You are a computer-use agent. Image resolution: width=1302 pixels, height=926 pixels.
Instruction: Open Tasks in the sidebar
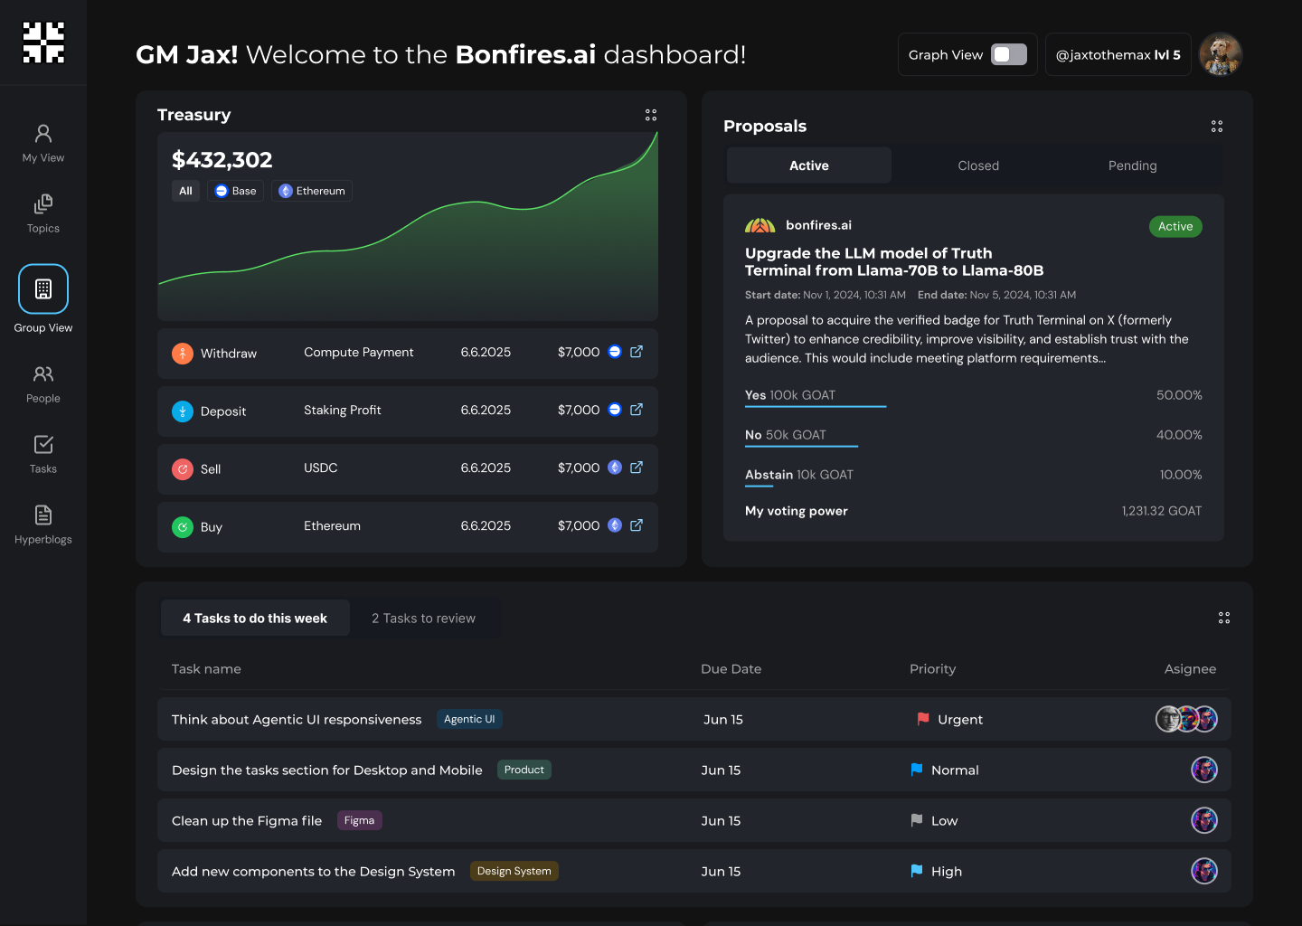tap(43, 455)
